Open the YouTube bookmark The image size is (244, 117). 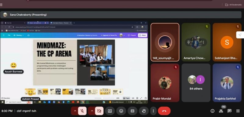(30, 30)
